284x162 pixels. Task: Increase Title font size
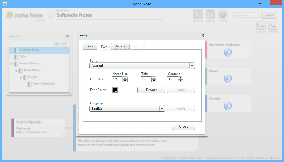154,78
